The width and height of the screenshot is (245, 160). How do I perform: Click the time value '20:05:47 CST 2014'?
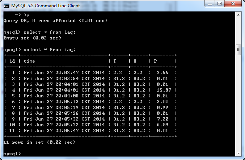80,130
